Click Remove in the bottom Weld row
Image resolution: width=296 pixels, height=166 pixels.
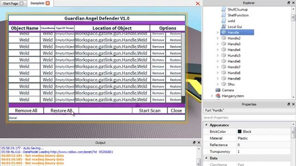tap(158, 100)
